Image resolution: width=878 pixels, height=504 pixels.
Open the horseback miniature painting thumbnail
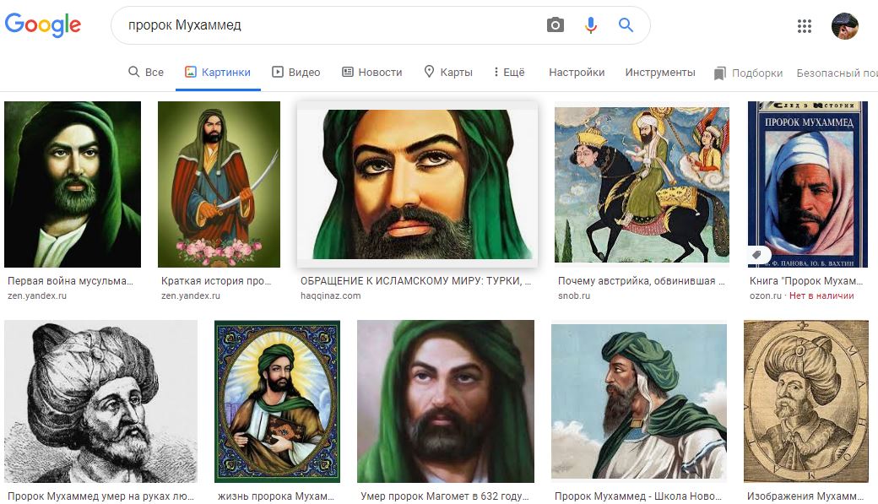pos(642,185)
